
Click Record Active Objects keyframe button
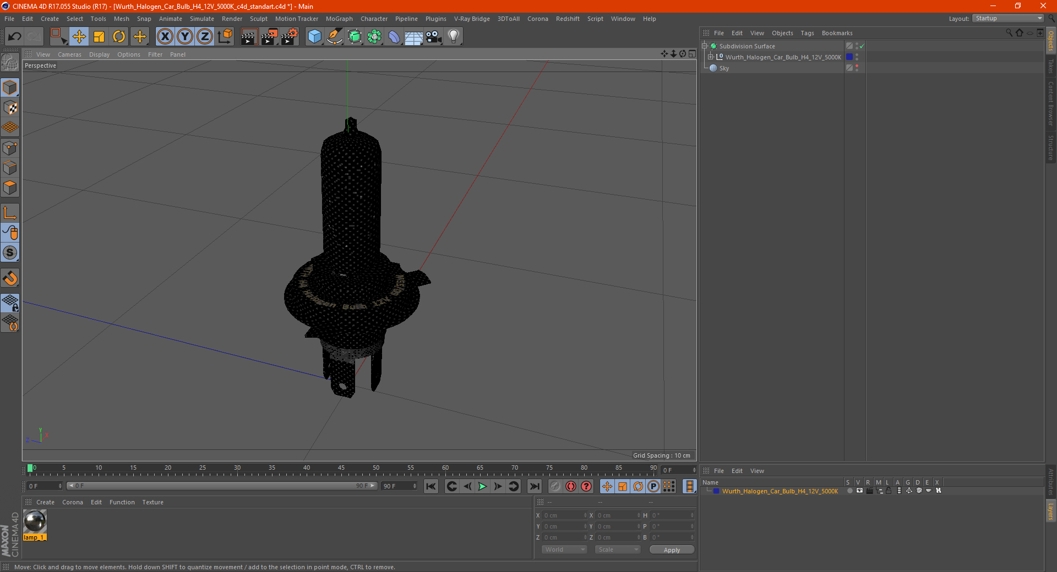pyautogui.click(x=555, y=486)
